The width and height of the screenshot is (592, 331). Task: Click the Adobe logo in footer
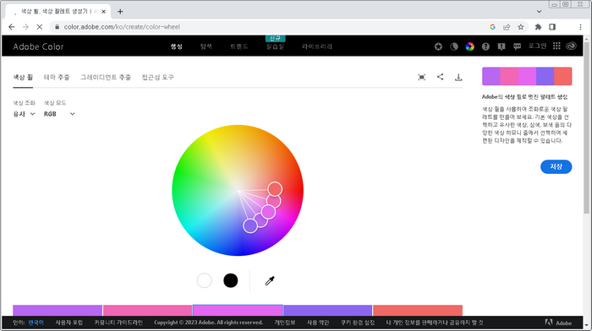click(x=558, y=323)
